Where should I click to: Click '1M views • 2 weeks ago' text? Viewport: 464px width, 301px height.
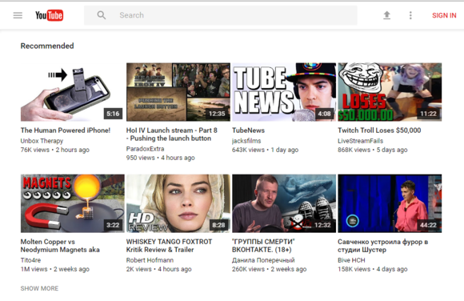coord(55,269)
